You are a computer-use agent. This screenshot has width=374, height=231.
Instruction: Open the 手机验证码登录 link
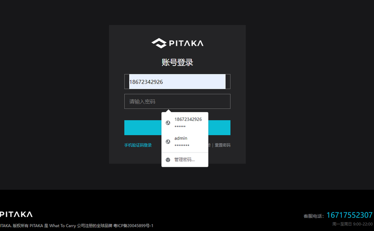138,145
